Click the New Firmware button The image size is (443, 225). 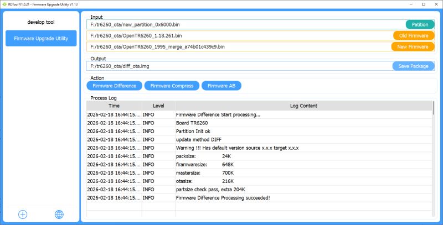coord(413,47)
